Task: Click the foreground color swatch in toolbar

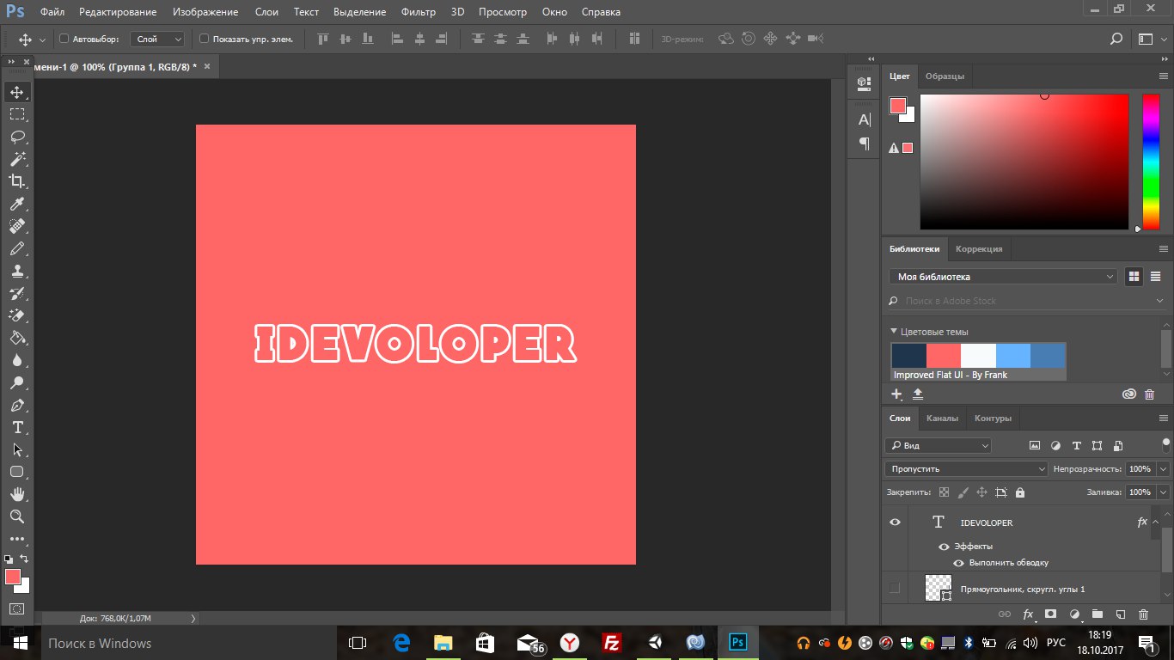Action: coord(13,577)
